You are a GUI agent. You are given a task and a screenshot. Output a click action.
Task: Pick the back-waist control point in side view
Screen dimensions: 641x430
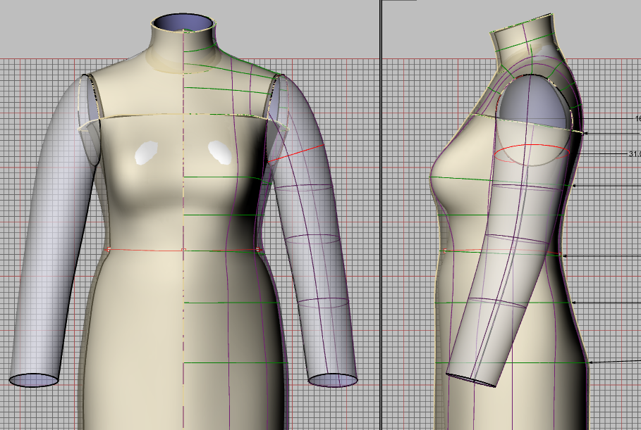pyautogui.click(x=560, y=254)
